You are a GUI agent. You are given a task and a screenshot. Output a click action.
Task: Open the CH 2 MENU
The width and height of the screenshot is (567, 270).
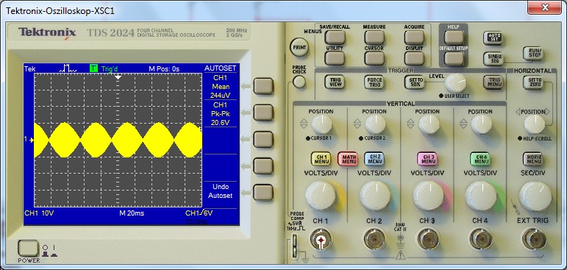coord(374,159)
